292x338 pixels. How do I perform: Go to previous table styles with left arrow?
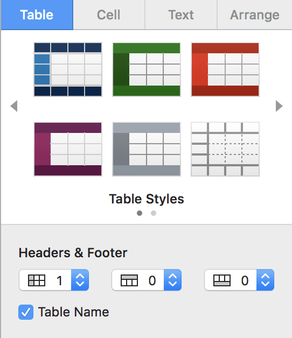pos(14,106)
